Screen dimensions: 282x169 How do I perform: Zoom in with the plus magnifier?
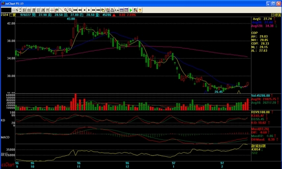click(x=66, y=10)
